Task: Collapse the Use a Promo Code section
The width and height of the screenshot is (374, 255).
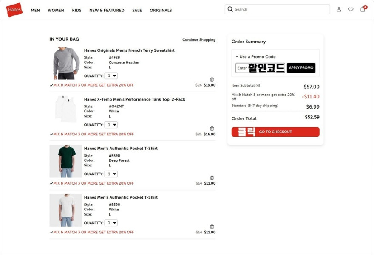Action: [x=256, y=57]
